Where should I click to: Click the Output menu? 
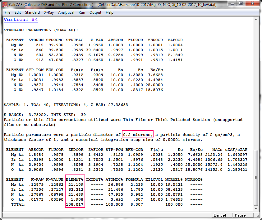coord(95,12)
